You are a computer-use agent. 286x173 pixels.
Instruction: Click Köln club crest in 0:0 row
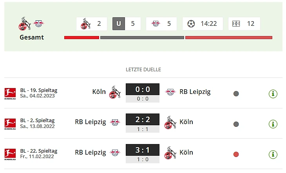115,92
